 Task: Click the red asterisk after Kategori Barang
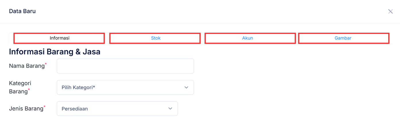[29, 90]
